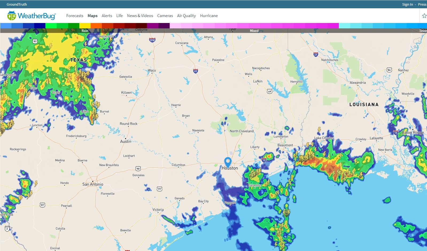Screen dimensions: 427x251
Task: Click the US 69 shield near Lufkin
Action: pyautogui.click(x=270, y=92)
